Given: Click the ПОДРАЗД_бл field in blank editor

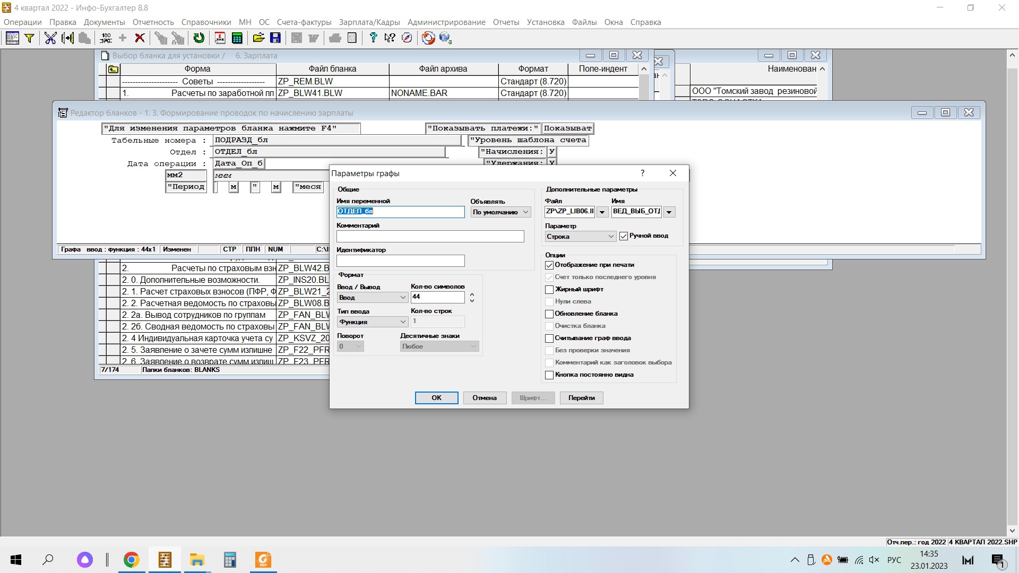Looking at the screenshot, I should coord(337,140).
